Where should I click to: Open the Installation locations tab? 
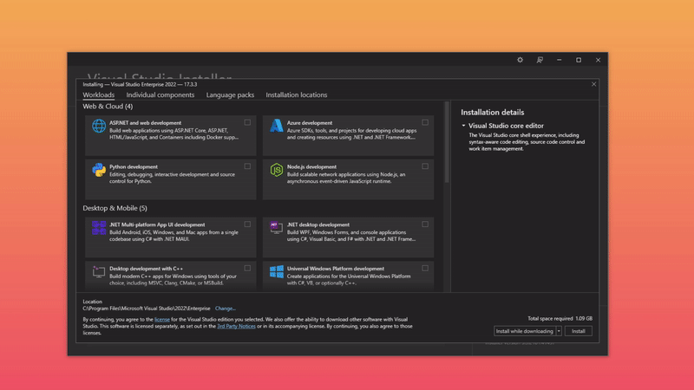pyautogui.click(x=297, y=94)
